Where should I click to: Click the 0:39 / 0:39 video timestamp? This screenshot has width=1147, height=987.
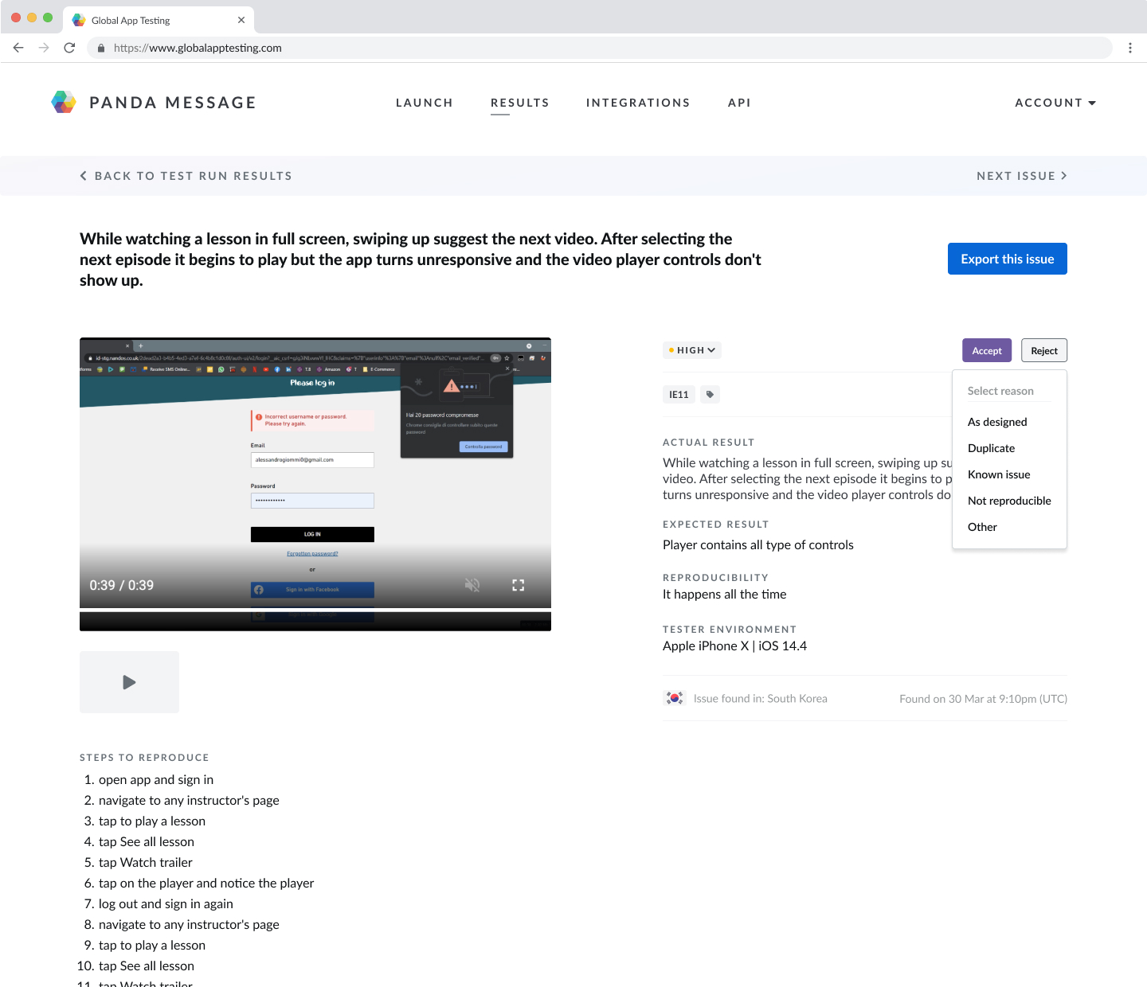coord(122,585)
